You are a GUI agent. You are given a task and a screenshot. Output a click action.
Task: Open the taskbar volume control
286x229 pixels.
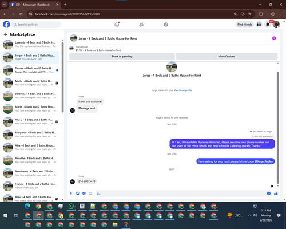pos(255,215)
